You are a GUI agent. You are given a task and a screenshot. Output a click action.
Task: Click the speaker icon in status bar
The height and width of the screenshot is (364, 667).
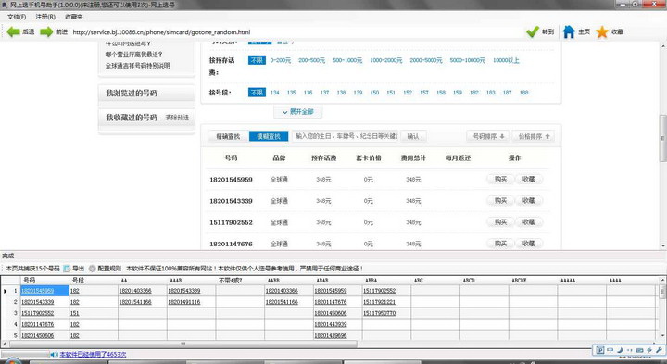[x=54, y=354]
